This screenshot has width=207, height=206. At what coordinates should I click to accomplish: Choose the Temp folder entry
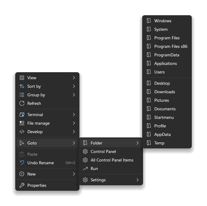[x=167, y=143]
